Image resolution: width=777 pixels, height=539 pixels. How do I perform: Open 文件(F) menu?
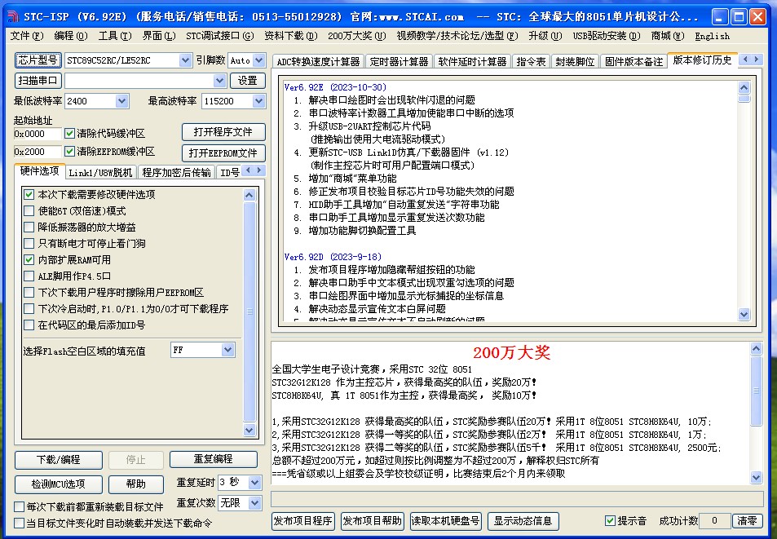coord(27,36)
